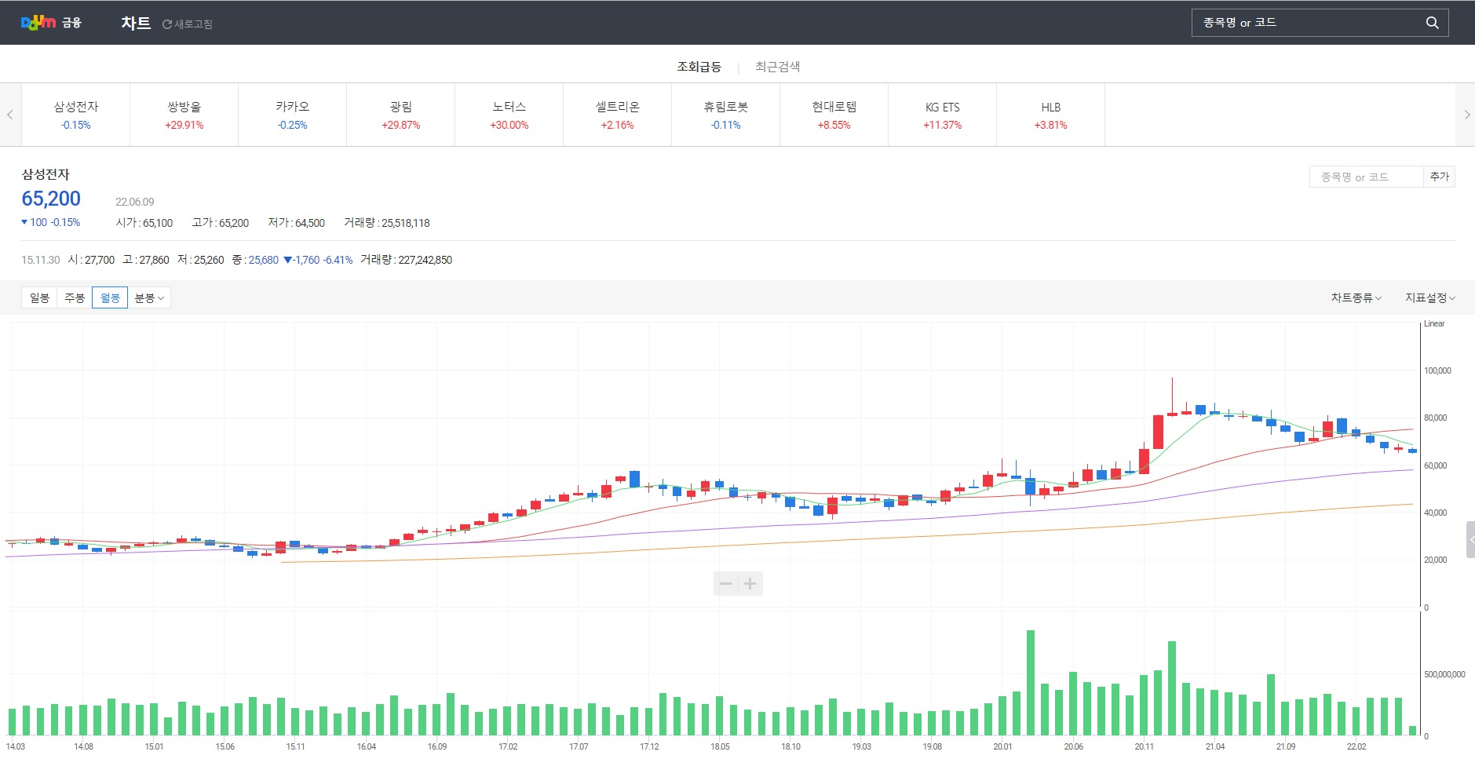Focus the compare 종목명 or 코드 field

(1366, 177)
